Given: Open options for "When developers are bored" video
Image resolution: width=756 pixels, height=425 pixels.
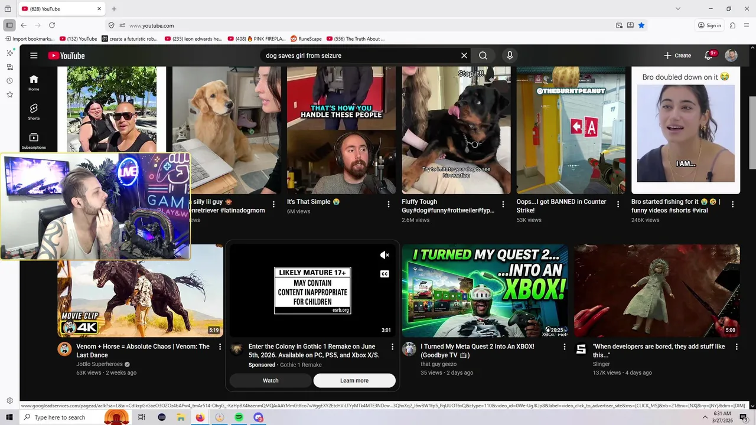Looking at the screenshot, I should pyautogui.click(x=737, y=347).
